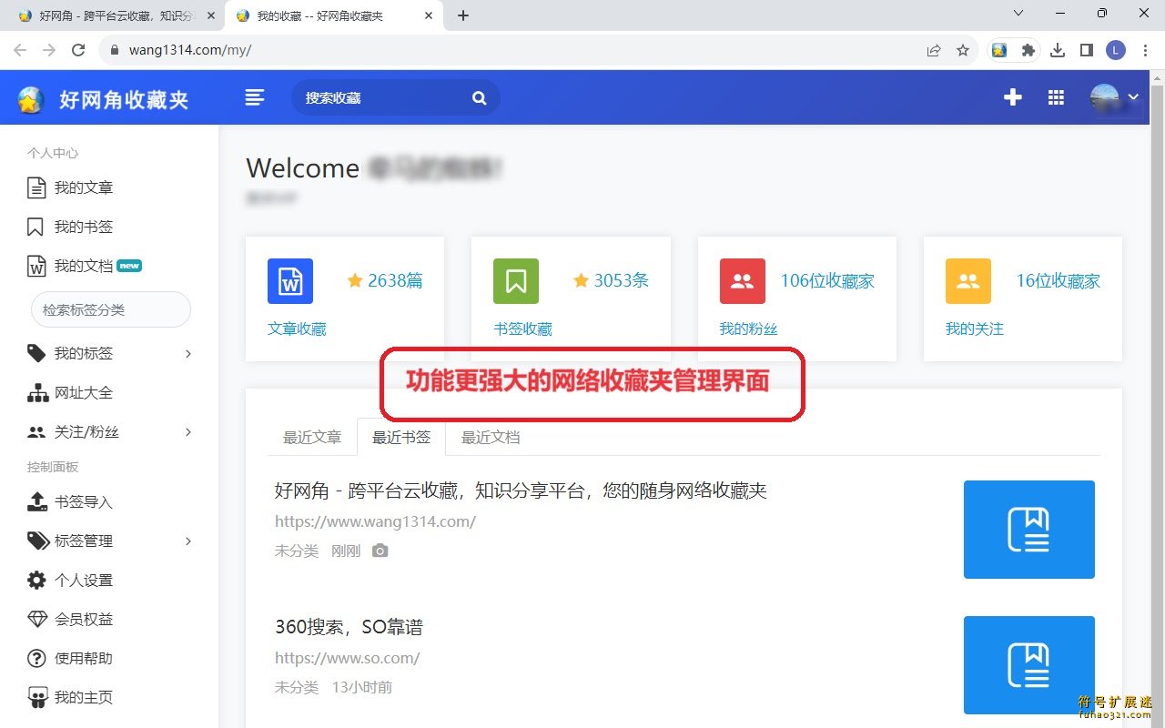Click the 我的书签 bookmark icon

point(35,227)
